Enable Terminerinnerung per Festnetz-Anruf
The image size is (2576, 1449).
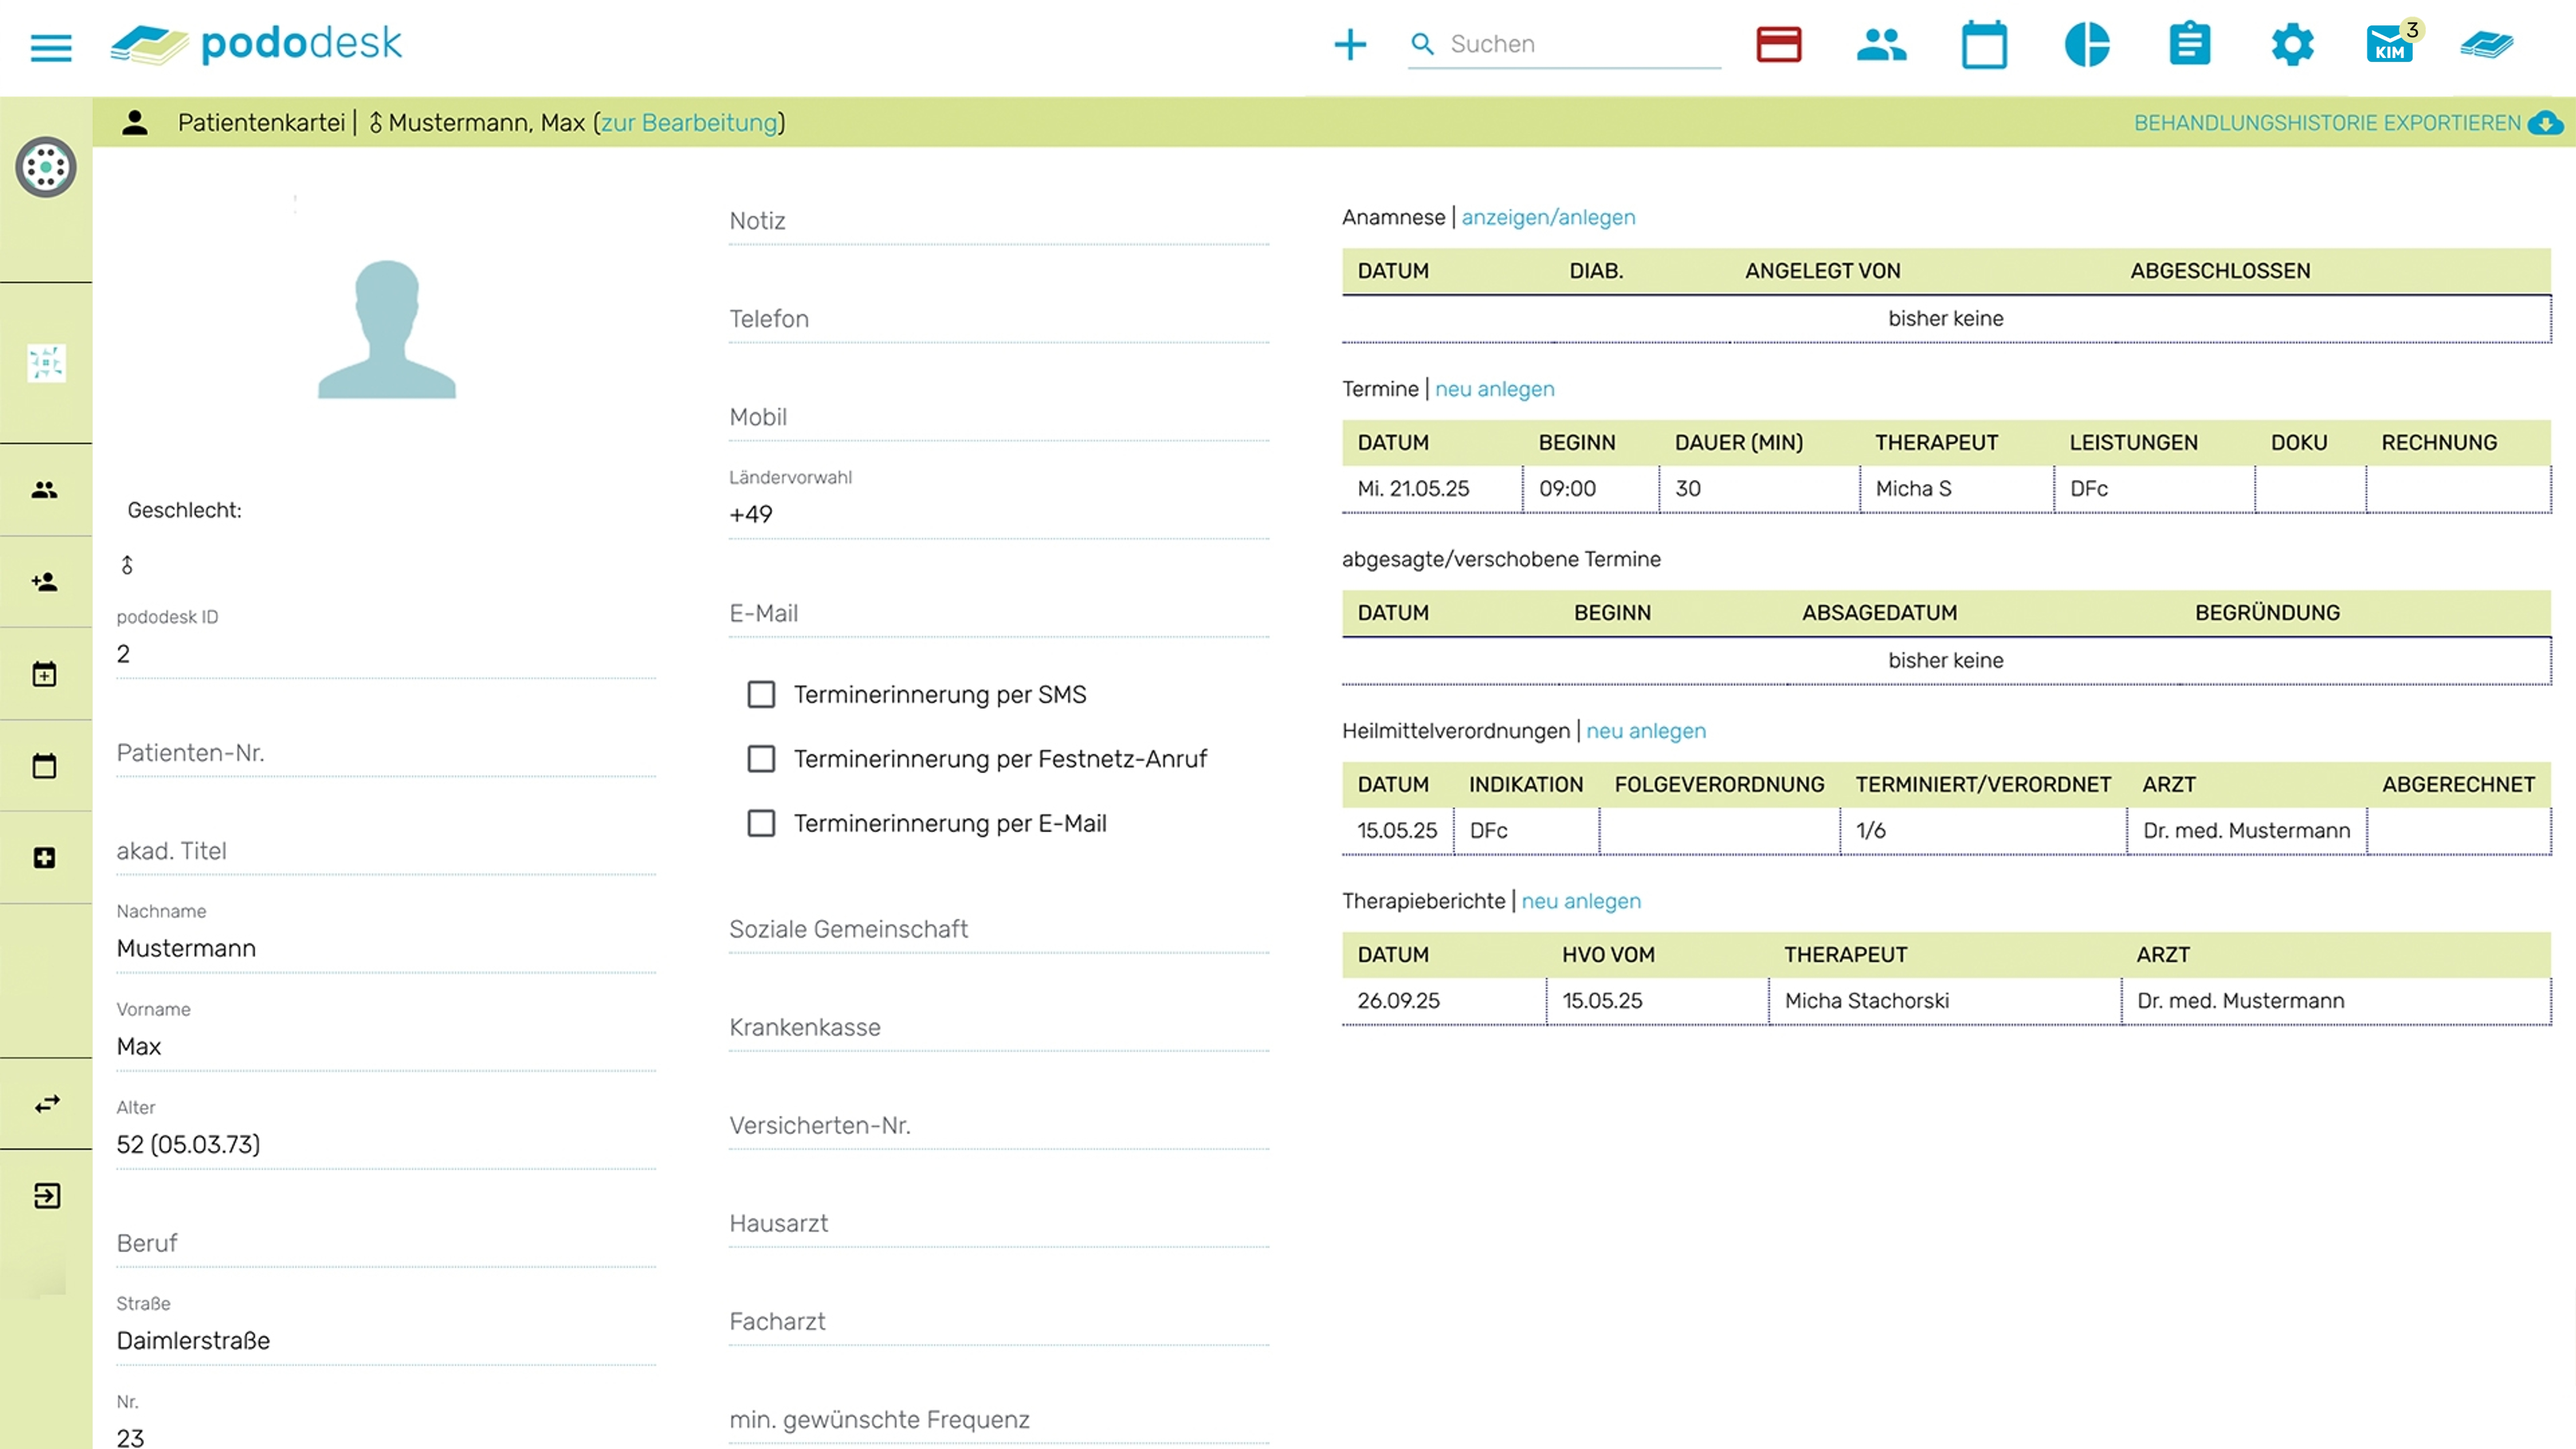click(x=762, y=759)
